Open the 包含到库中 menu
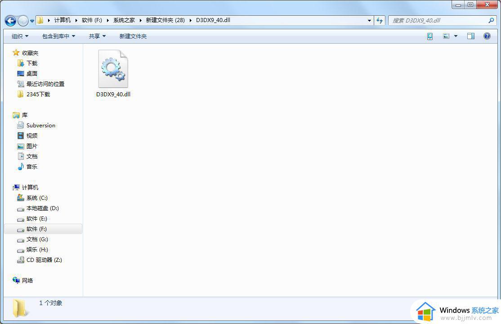This screenshot has height=324, width=501. (58, 36)
